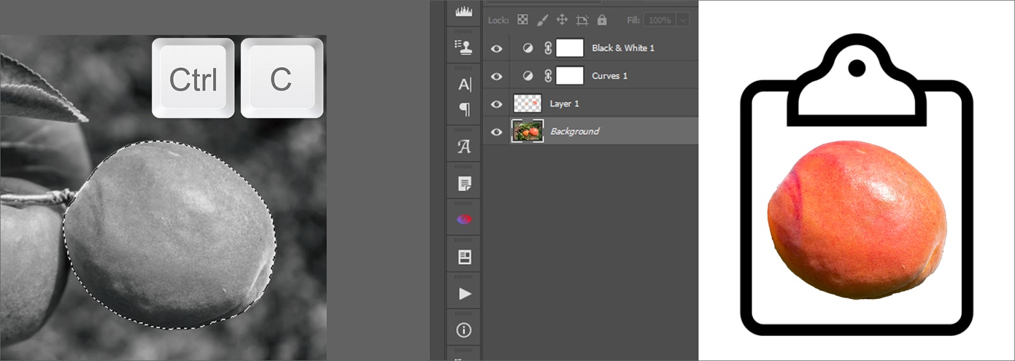The image size is (1015, 361).
Task: Open the Fill percentage dropdown arrow
Action: [x=683, y=20]
